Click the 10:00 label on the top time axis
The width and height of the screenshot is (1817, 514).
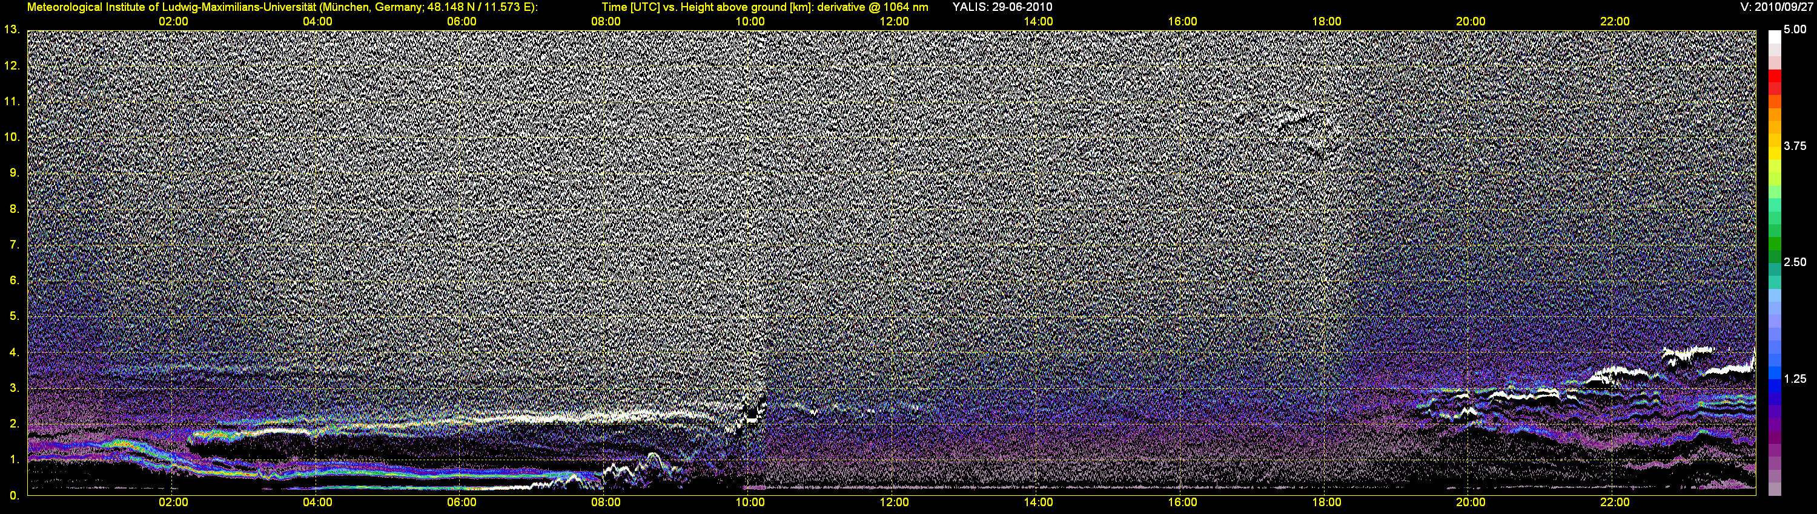(750, 22)
